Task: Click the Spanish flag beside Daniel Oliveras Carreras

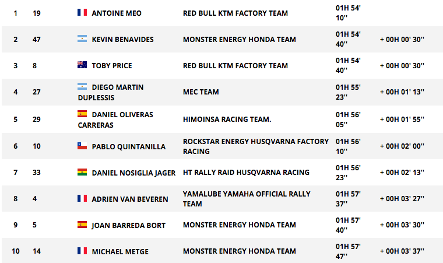Action: tap(82, 114)
